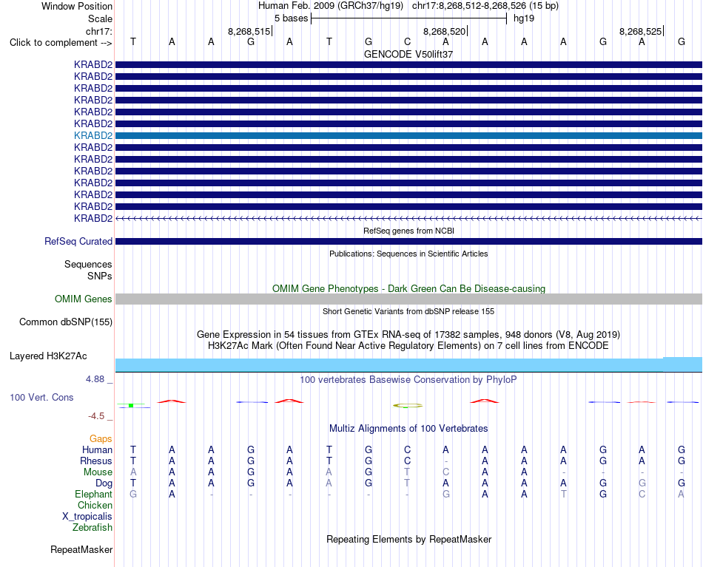
Task: Click the grey OMIM Genes bar
Action: [408, 299]
